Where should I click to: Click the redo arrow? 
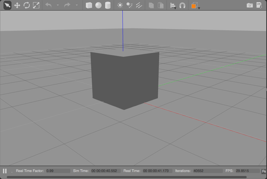[x=67, y=5]
